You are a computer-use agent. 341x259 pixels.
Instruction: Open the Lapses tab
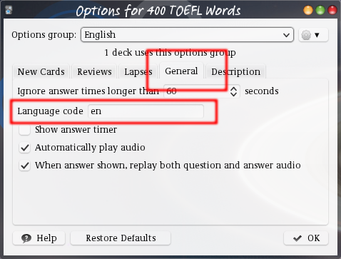point(138,71)
